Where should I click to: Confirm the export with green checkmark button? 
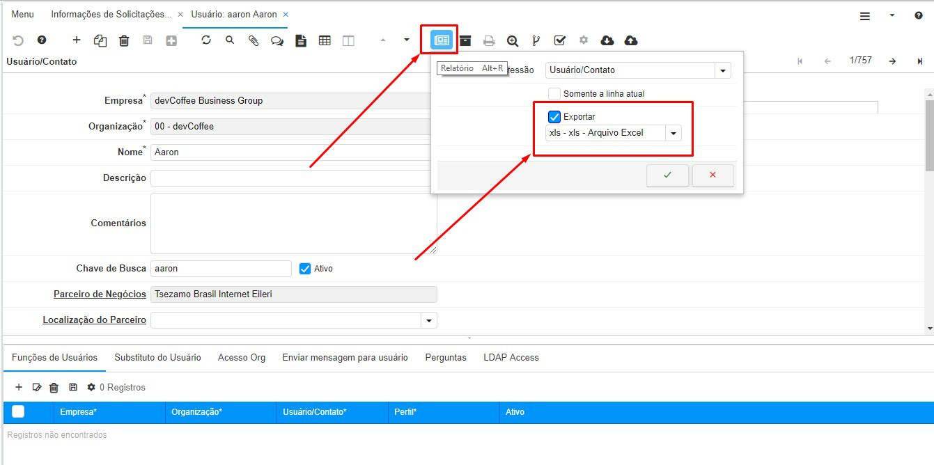(667, 175)
